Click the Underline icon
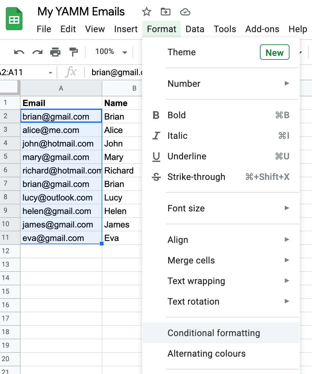 [156, 156]
